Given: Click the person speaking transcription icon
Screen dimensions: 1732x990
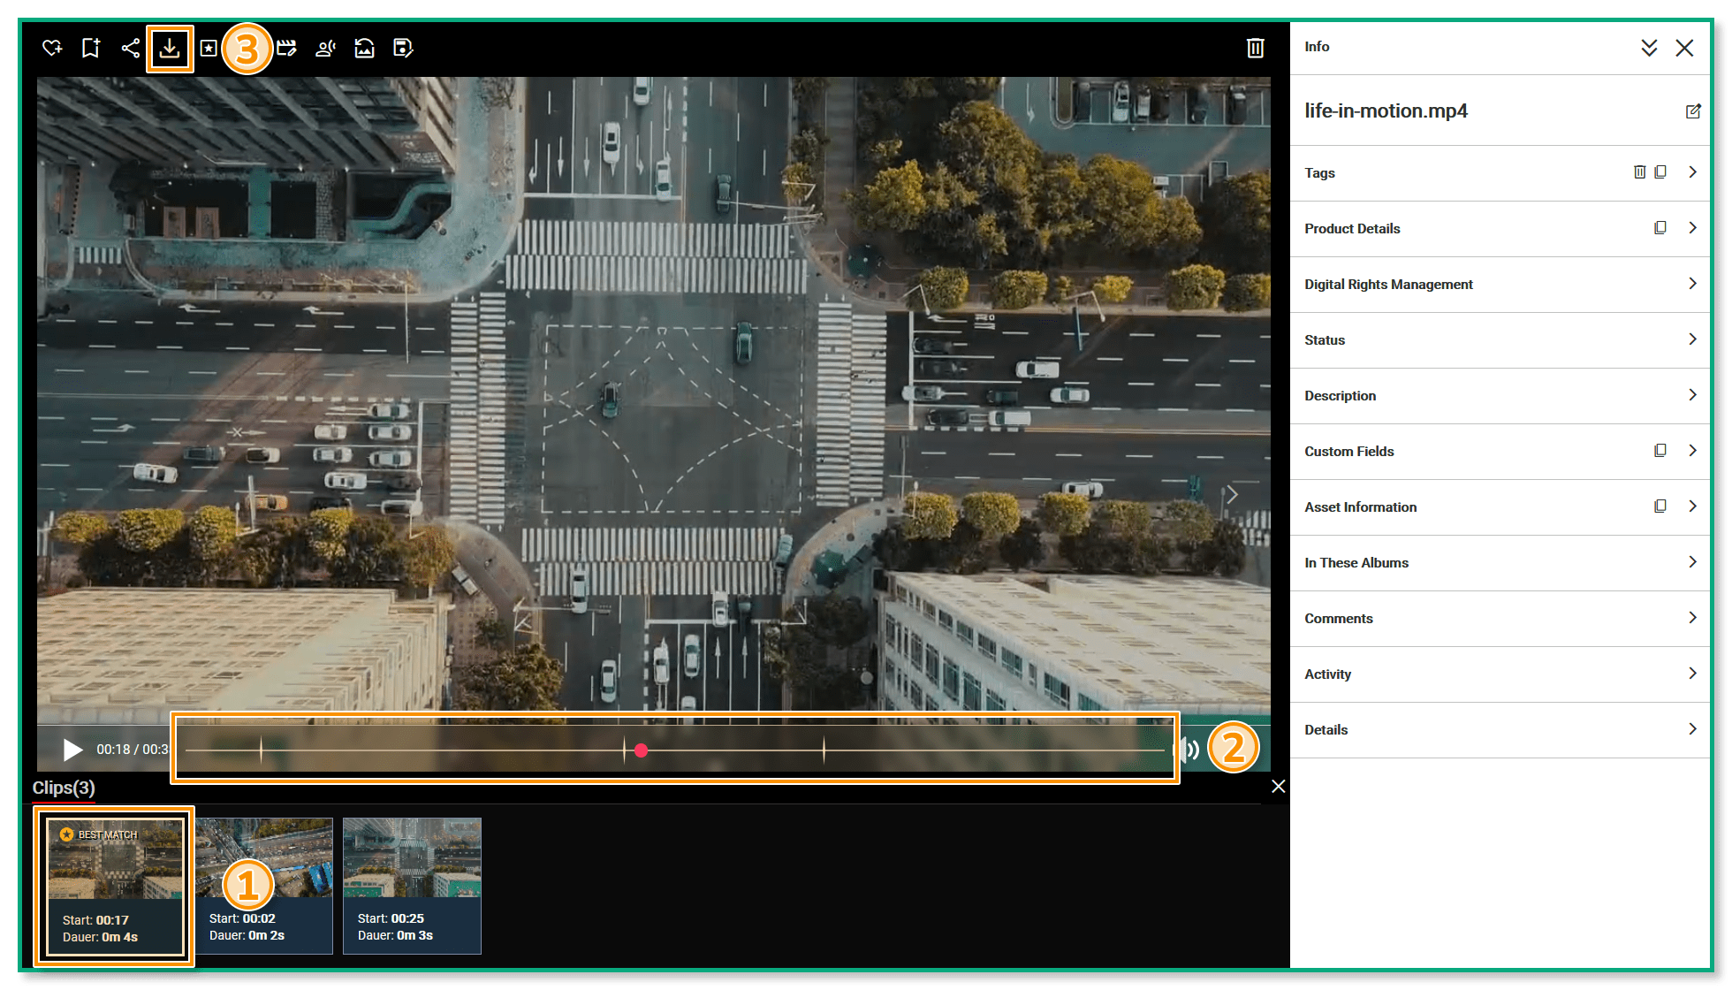Looking at the screenshot, I should point(325,48).
